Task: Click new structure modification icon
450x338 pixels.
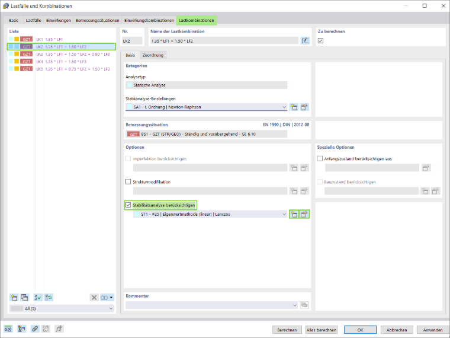Action: (294, 191)
